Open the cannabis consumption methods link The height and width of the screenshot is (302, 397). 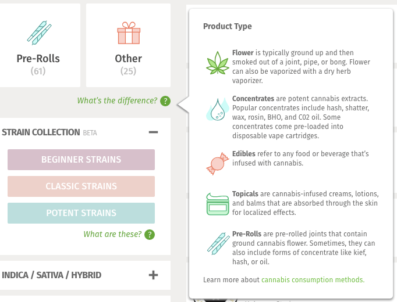(313, 280)
